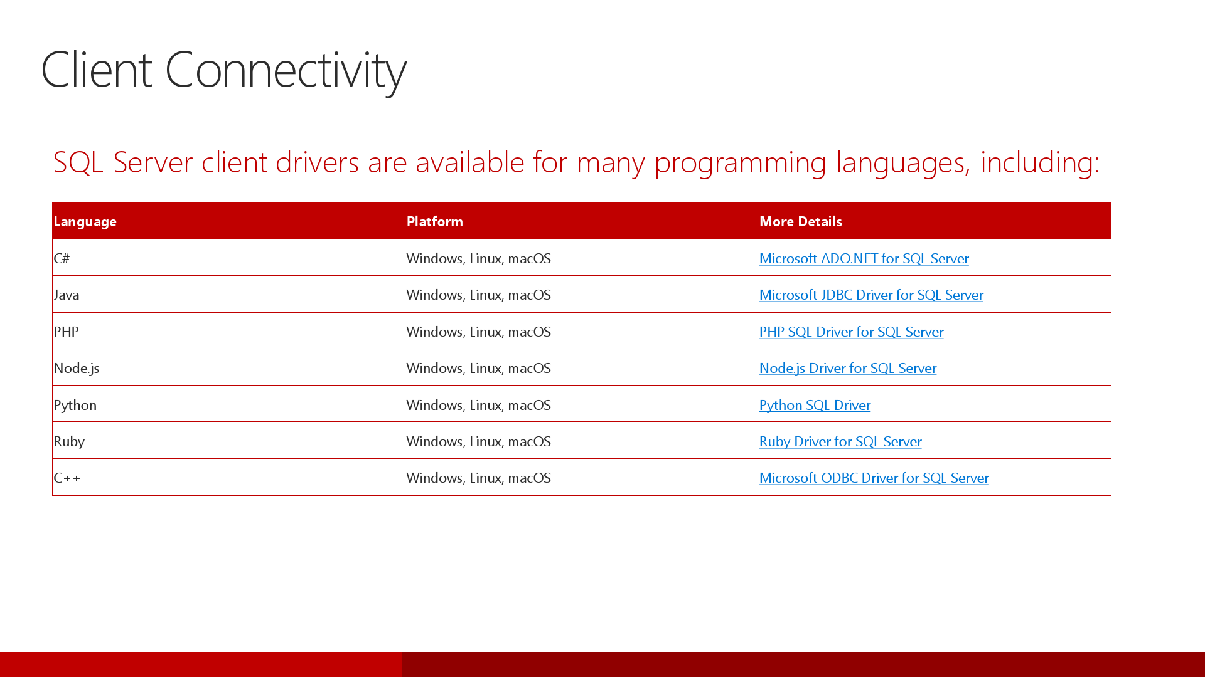The height and width of the screenshot is (677, 1205).
Task: Open the Microsoft JDBC Driver for SQL Server link
Action: 872,295
